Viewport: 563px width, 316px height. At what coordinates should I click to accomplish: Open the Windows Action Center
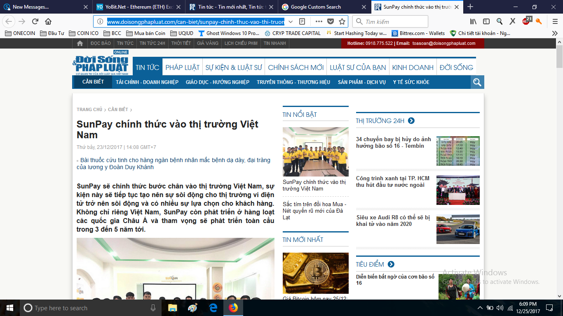click(x=549, y=308)
